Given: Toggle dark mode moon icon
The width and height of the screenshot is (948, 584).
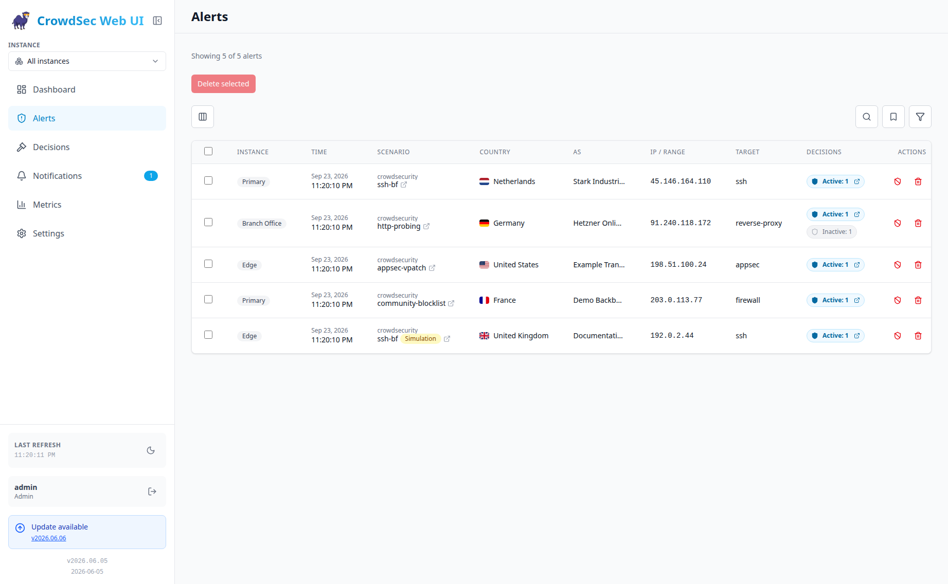Looking at the screenshot, I should [151, 450].
